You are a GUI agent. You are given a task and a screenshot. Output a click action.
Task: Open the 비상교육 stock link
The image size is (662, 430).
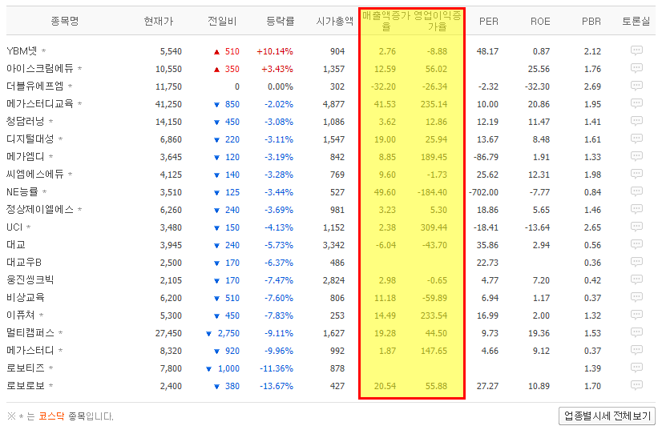click(26, 298)
